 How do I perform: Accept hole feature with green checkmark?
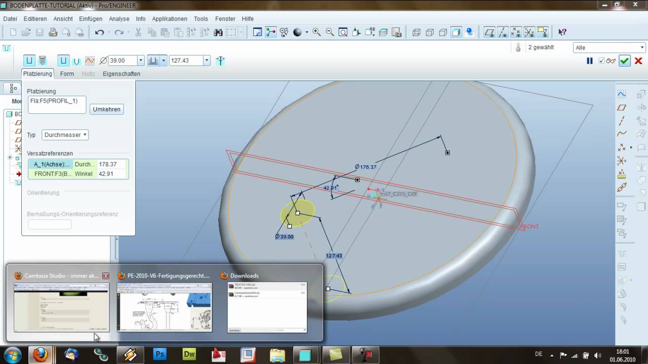tap(624, 61)
